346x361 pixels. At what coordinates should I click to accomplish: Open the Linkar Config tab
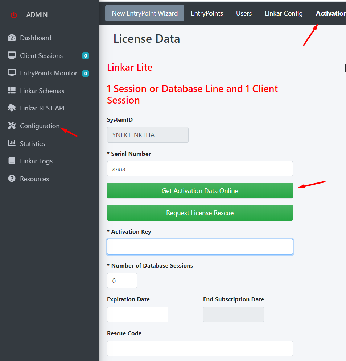pyautogui.click(x=284, y=13)
